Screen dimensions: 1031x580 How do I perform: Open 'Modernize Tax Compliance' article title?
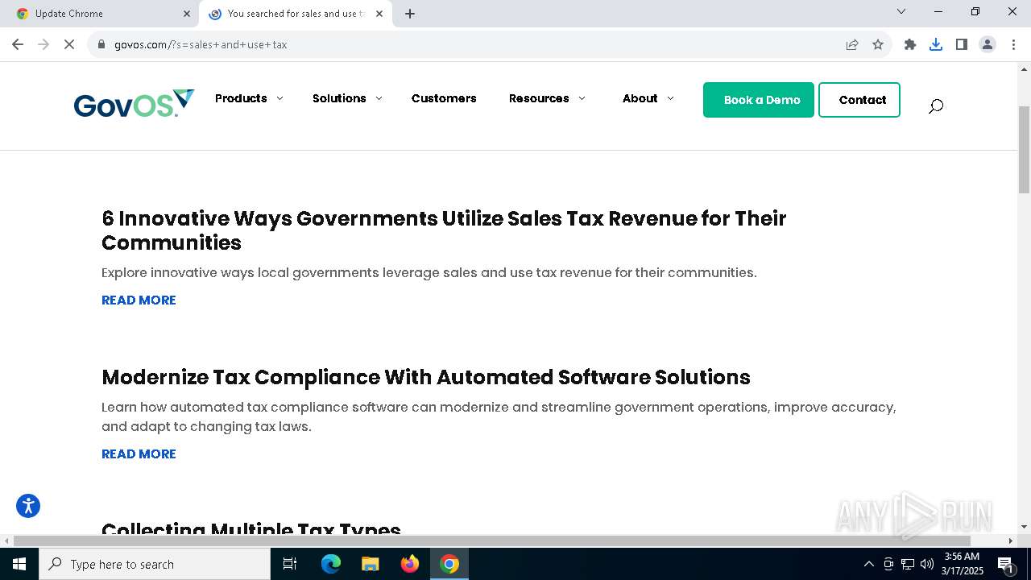click(x=426, y=377)
